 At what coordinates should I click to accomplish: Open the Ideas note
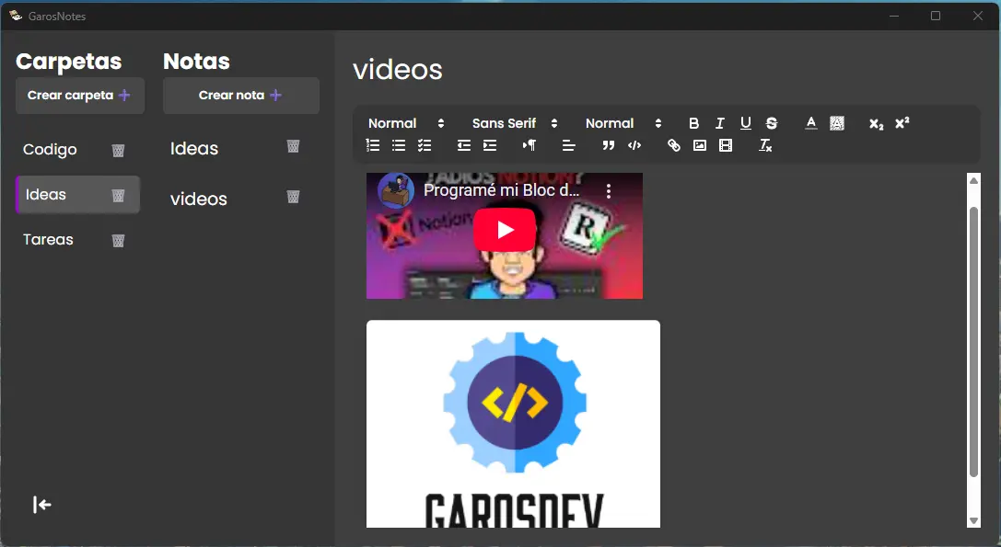194,149
